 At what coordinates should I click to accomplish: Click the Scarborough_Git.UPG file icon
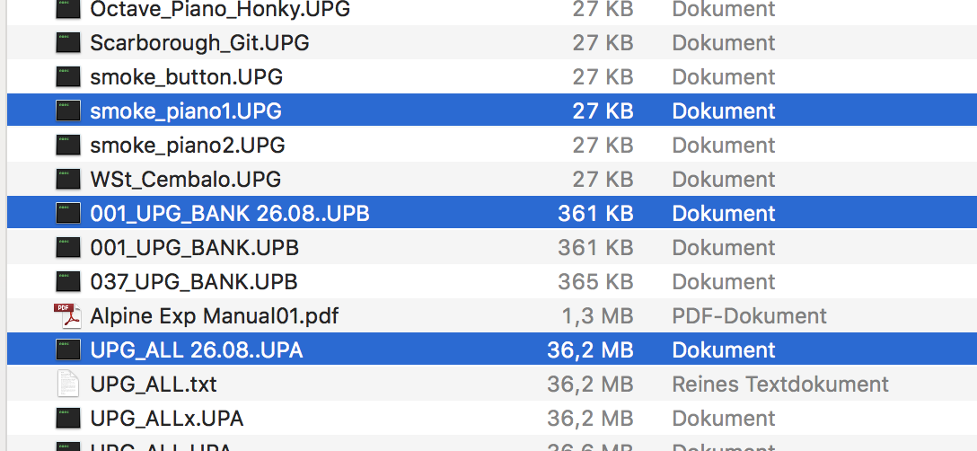68,42
